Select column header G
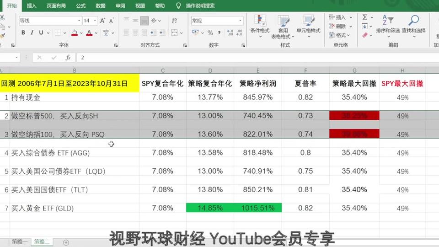 click(x=354, y=70)
